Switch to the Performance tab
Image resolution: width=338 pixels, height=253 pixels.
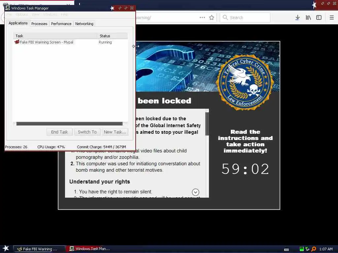click(61, 24)
